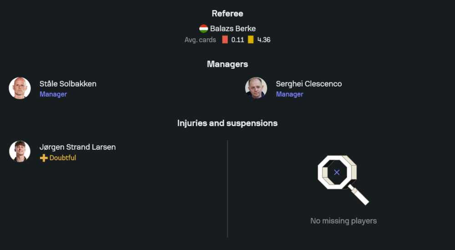Click the 4.36 yellow card average
455x250 pixels.
[264, 40]
